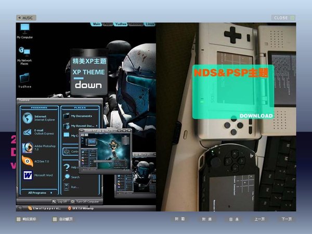Open the Run... icon in start menu

(67, 187)
